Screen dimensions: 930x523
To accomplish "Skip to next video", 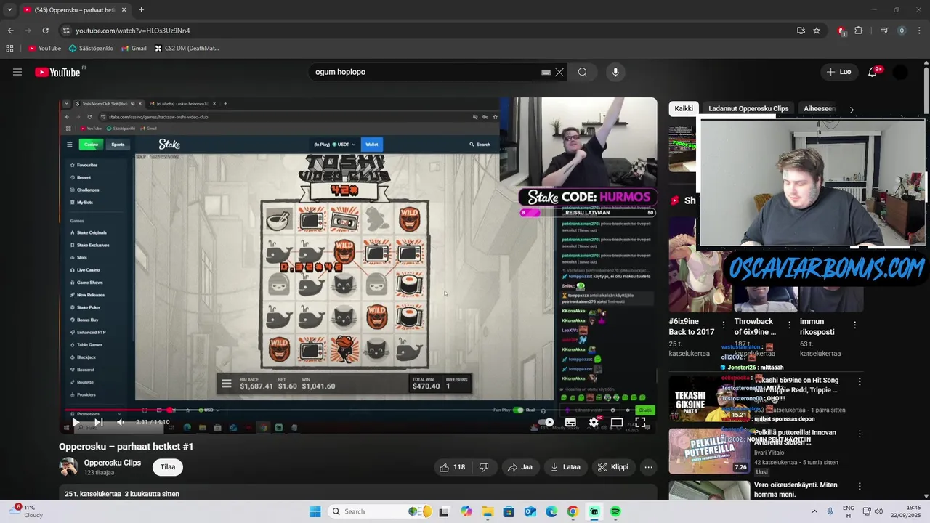I will (x=98, y=422).
